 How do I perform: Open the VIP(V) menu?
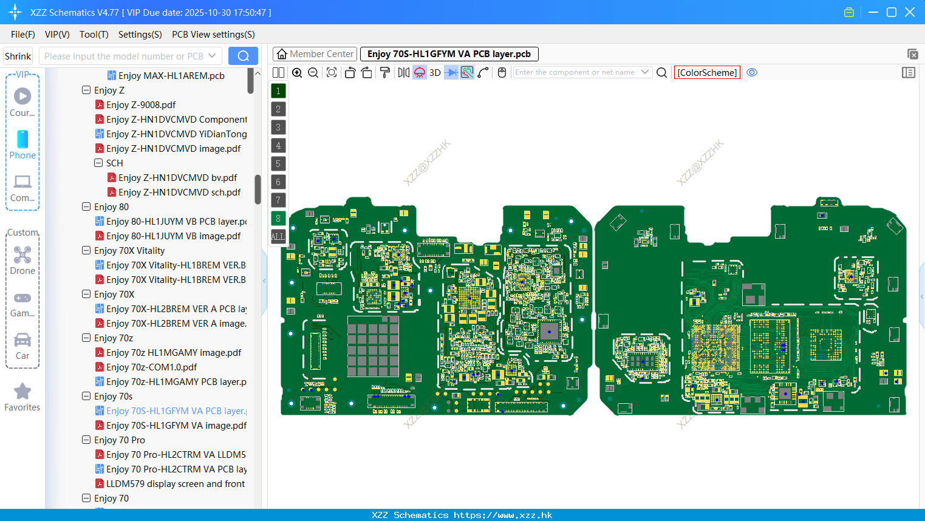coord(57,35)
